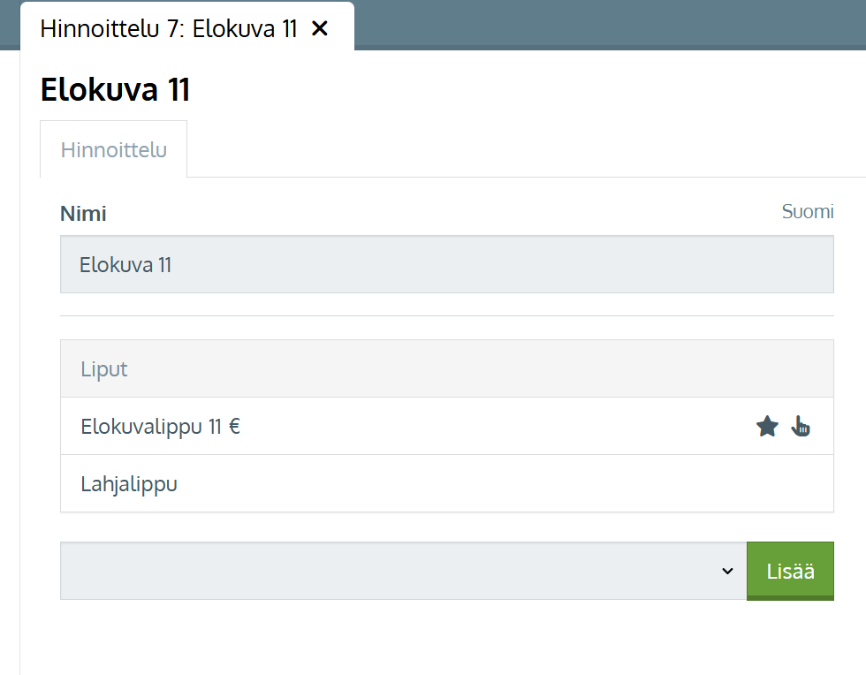
Task: Click the Lahjalippu label text
Action: point(129,484)
